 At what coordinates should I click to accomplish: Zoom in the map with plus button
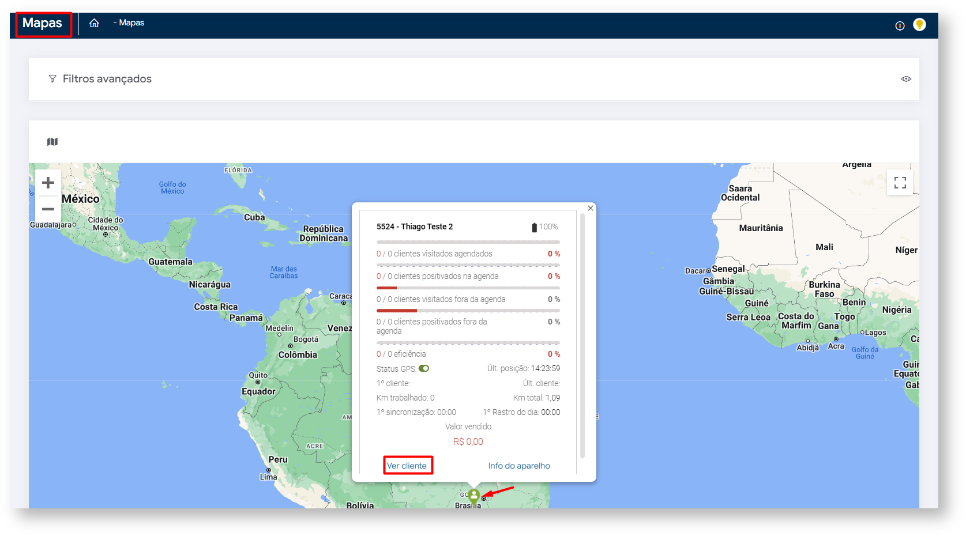(48, 183)
